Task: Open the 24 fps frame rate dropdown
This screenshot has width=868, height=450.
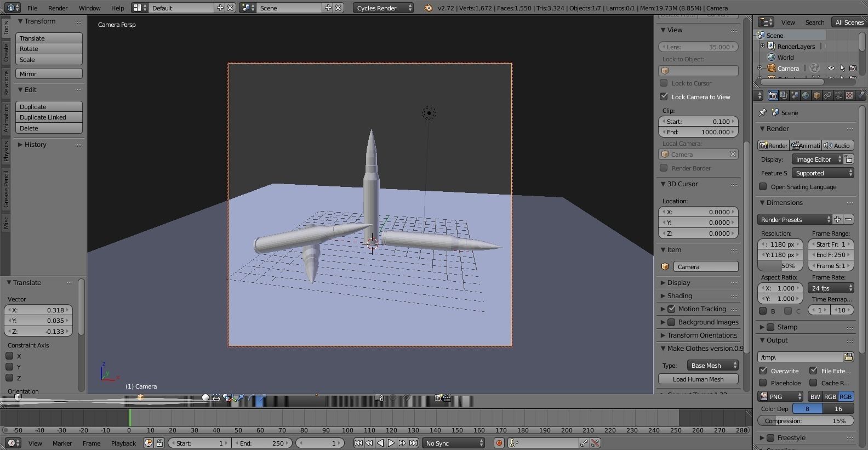Action: (831, 288)
